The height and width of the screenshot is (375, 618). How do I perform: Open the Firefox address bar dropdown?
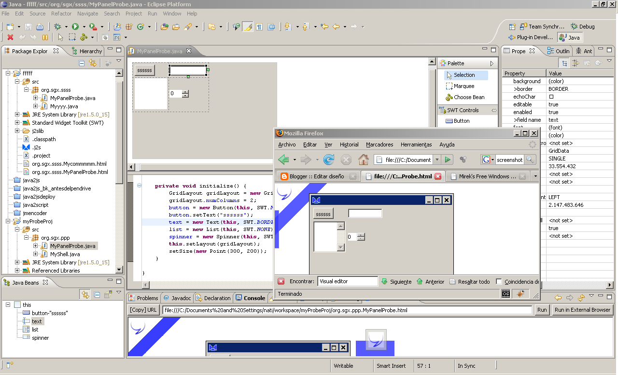[x=437, y=159]
